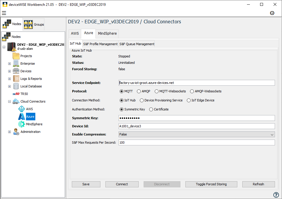Image resolution: width=282 pixels, height=199 pixels.
Task: Expand the Enterprise tree node
Action: [x=10, y=64]
